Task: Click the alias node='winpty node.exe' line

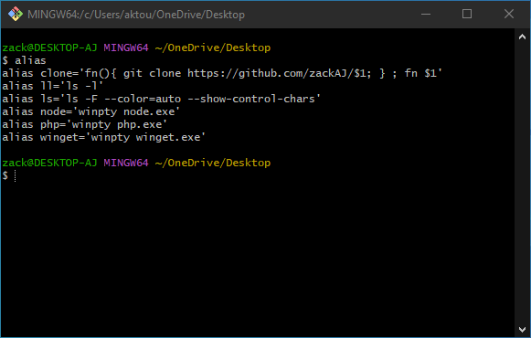Action: point(90,111)
